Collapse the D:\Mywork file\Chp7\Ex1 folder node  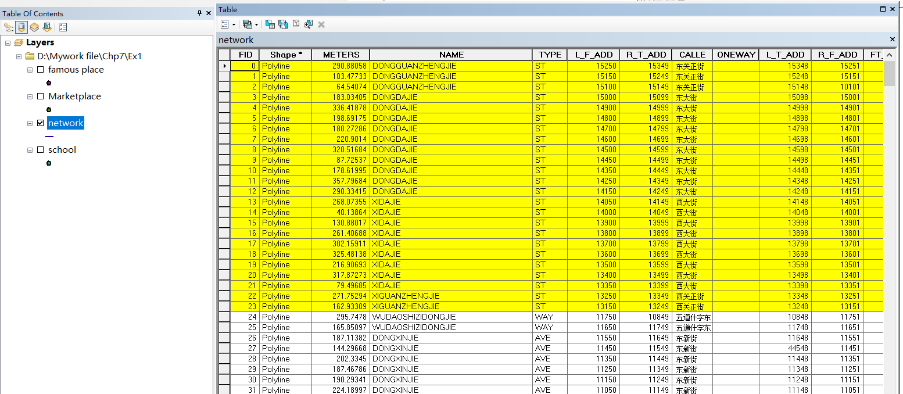[19, 56]
